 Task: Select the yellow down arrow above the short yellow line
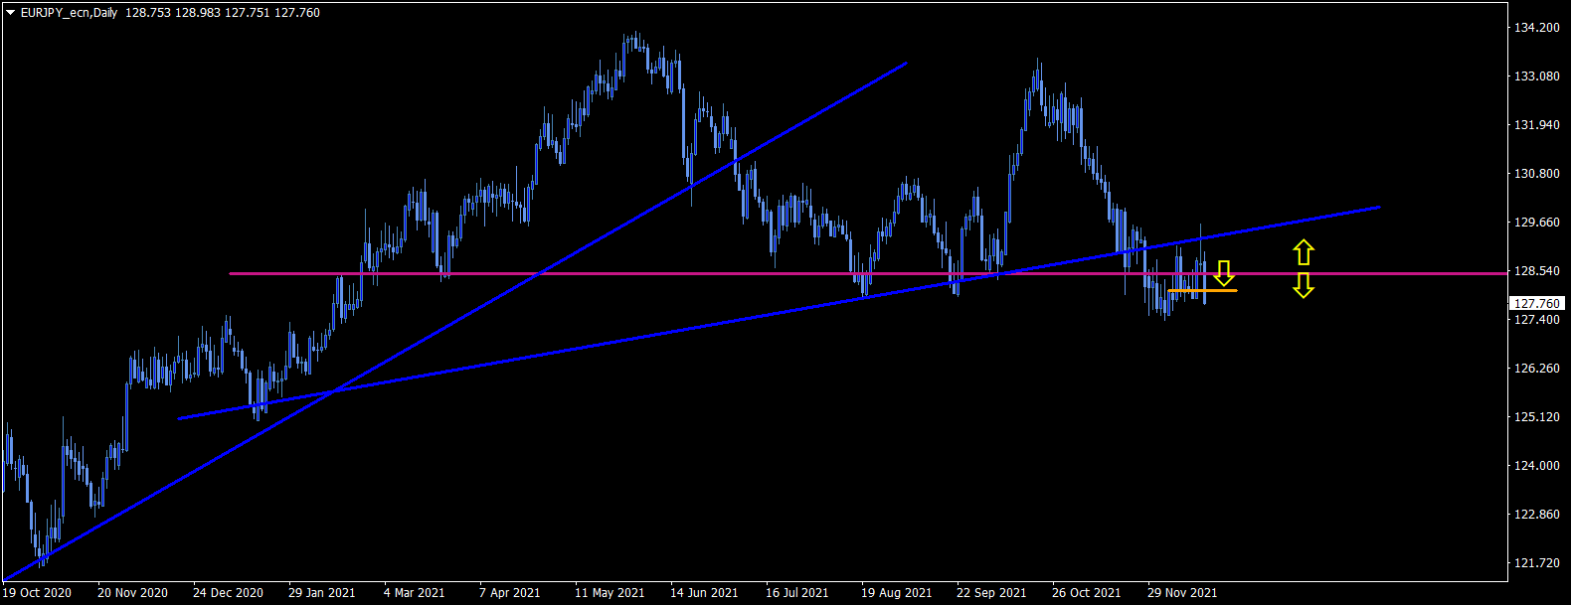(x=1224, y=273)
